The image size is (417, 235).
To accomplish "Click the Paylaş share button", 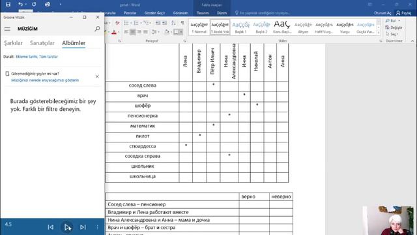I will coord(404,13).
